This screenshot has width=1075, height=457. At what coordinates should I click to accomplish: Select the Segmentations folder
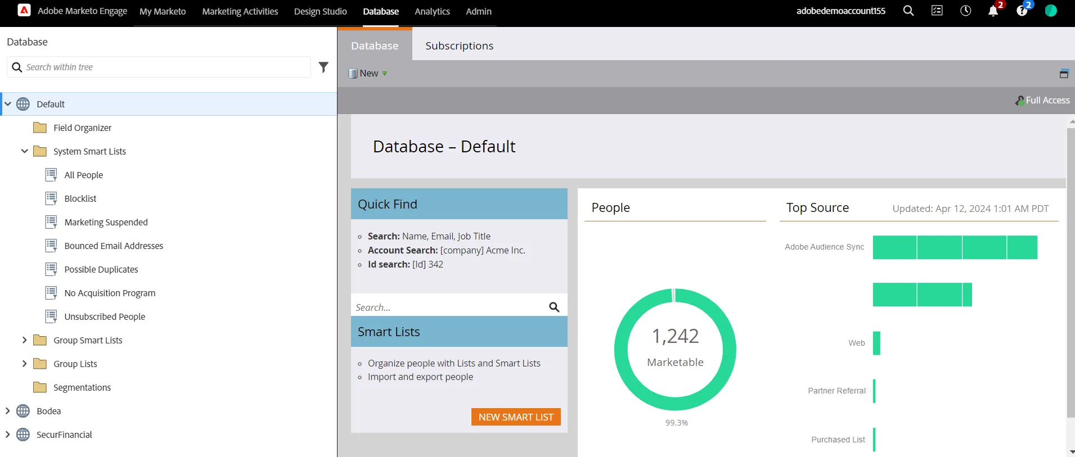(82, 387)
